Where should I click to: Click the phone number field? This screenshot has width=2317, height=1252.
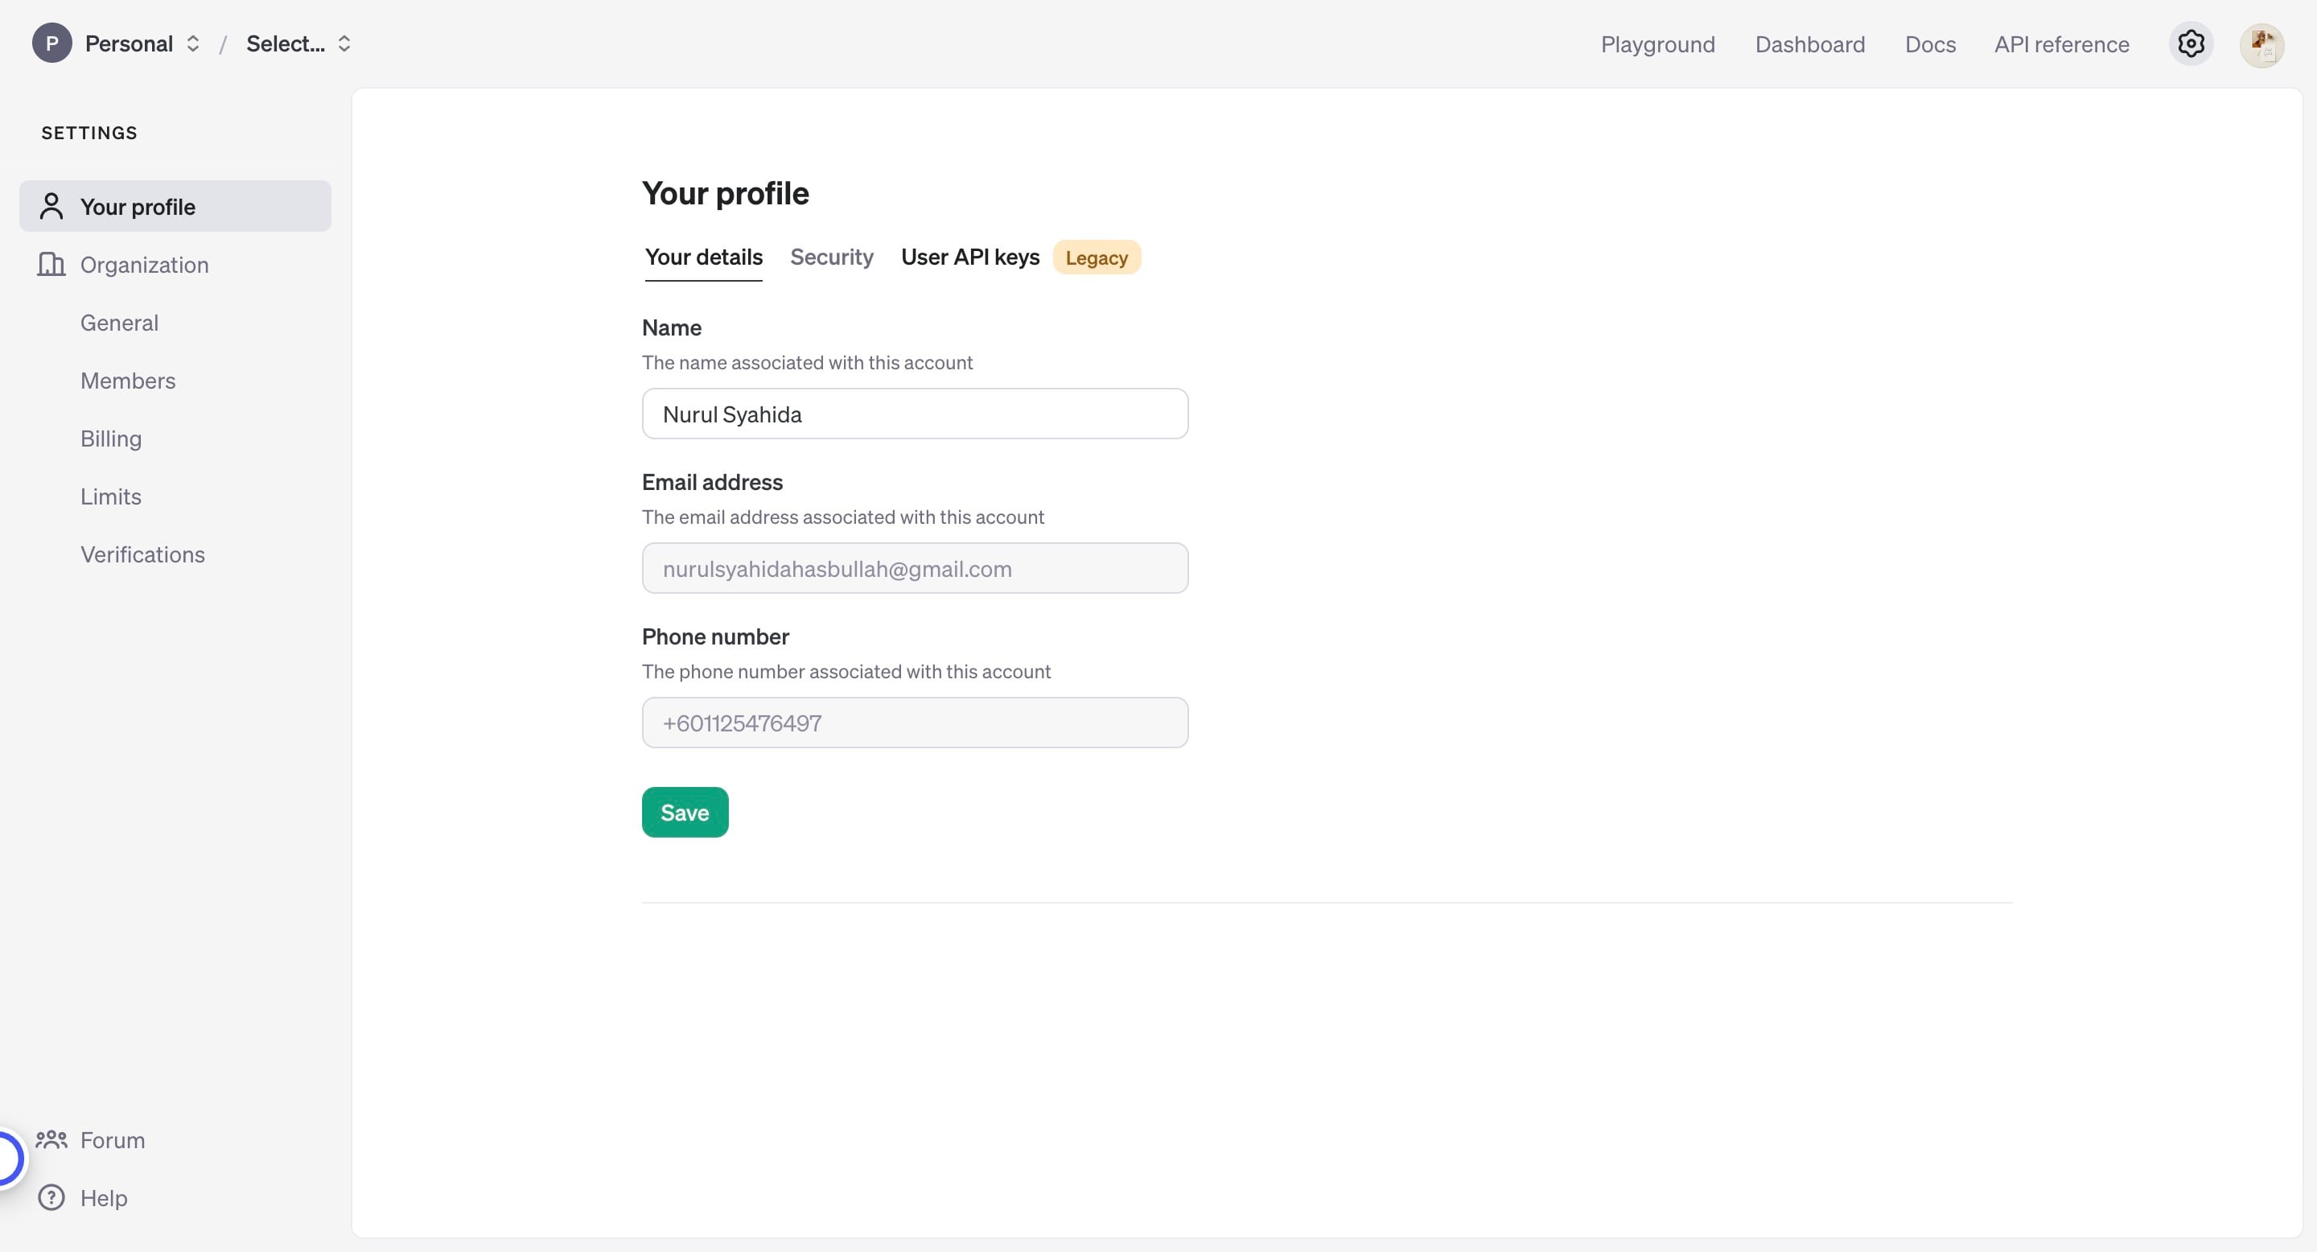click(915, 723)
